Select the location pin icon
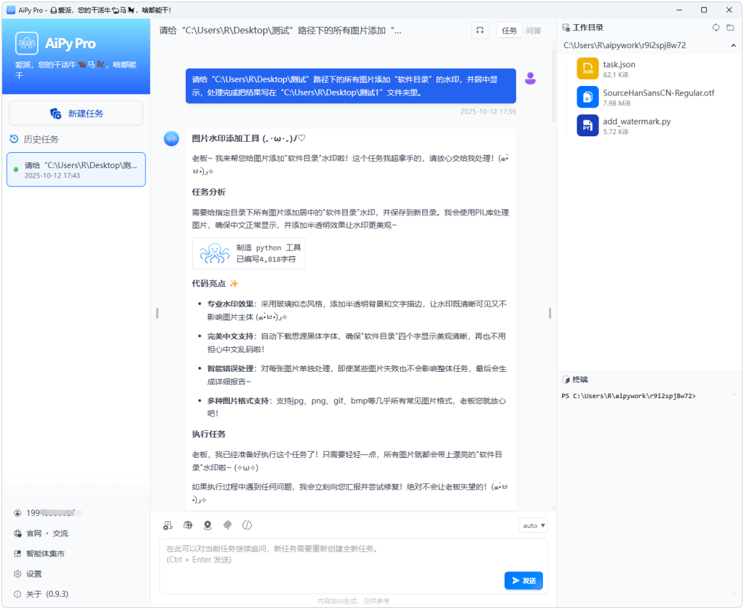744x610 pixels. (x=207, y=525)
